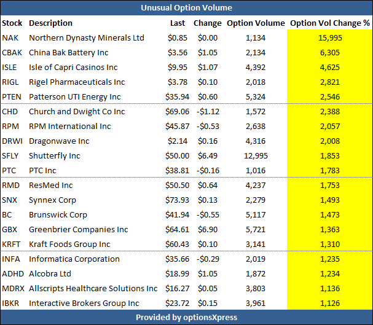Viewport: 373px width, 325px height.
Task: Select the PTC ticker symbol
Action: click(9, 170)
